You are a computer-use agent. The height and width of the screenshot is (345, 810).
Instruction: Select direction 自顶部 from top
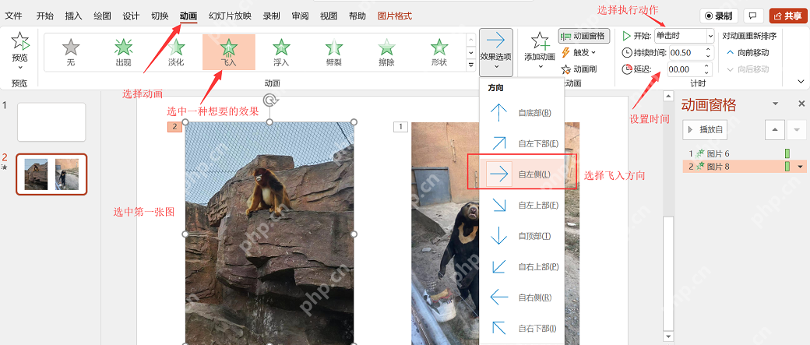(x=521, y=236)
